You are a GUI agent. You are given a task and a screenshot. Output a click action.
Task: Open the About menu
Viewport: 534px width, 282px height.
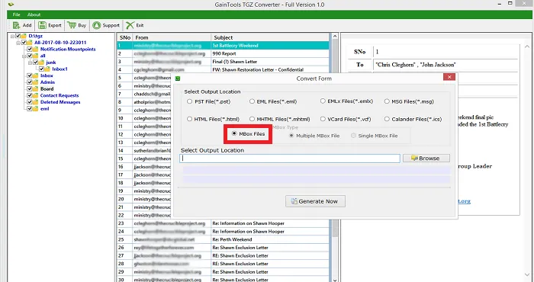pyautogui.click(x=34, y=14)
